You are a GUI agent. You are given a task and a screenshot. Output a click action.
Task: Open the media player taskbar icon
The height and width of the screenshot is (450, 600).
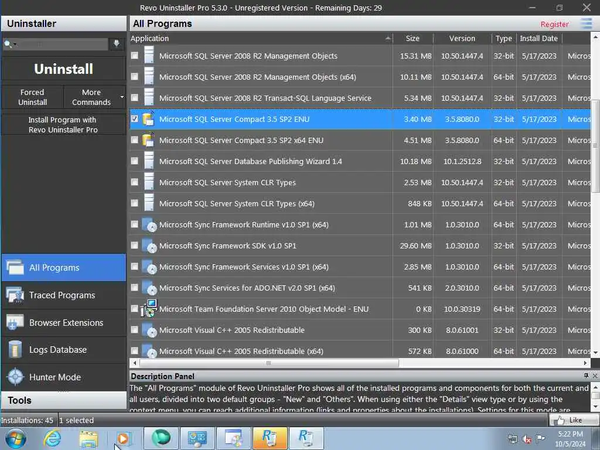click(x=124, y=438)
